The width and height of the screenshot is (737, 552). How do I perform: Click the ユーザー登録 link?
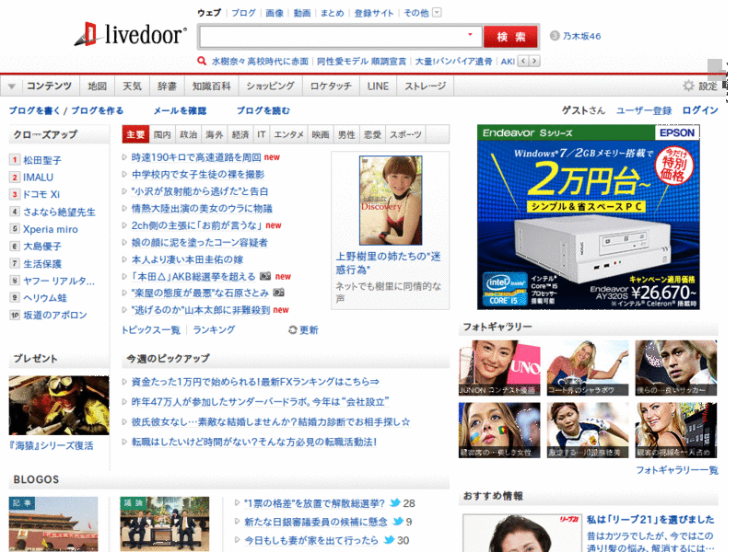pyautogui.click(x=644, y=110)
